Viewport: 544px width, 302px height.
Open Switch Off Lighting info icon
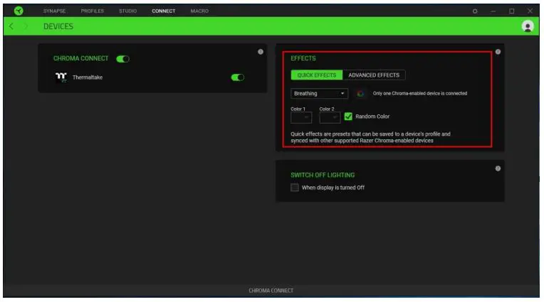[498, 168]
